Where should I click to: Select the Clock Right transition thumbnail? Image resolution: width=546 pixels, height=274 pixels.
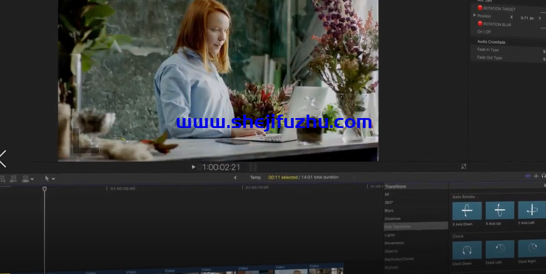tap(531, 248)
